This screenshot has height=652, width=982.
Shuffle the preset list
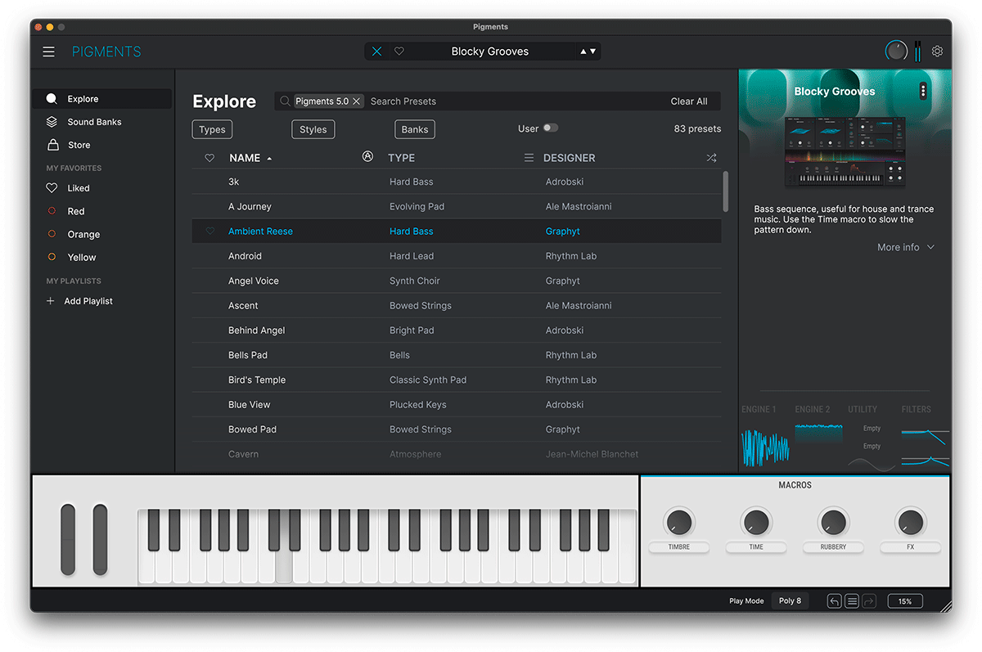coord(711,158)
